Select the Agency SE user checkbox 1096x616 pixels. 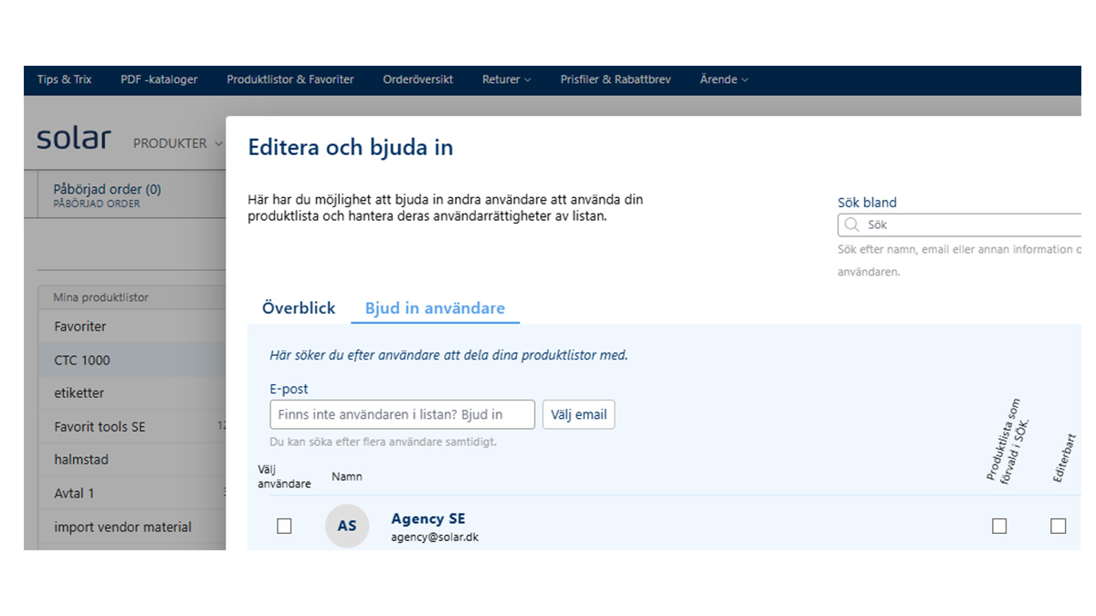click(x=284, y=527)
